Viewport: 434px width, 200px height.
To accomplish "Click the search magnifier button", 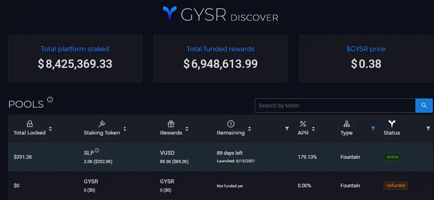I will point(424,106).
